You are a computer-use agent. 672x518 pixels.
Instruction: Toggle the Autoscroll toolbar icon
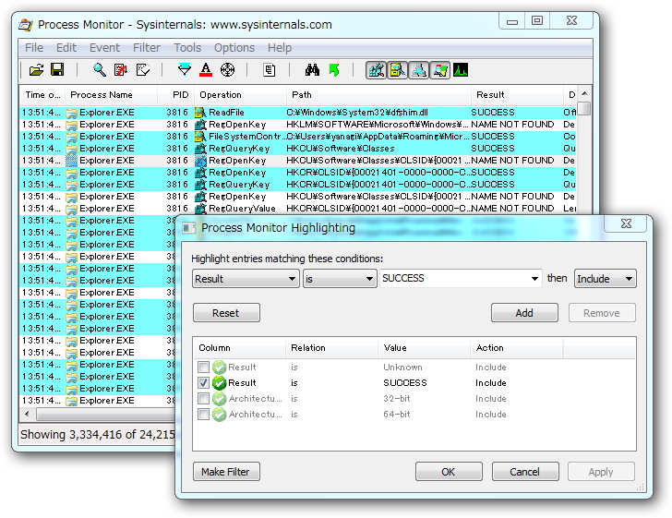point(121,70)
